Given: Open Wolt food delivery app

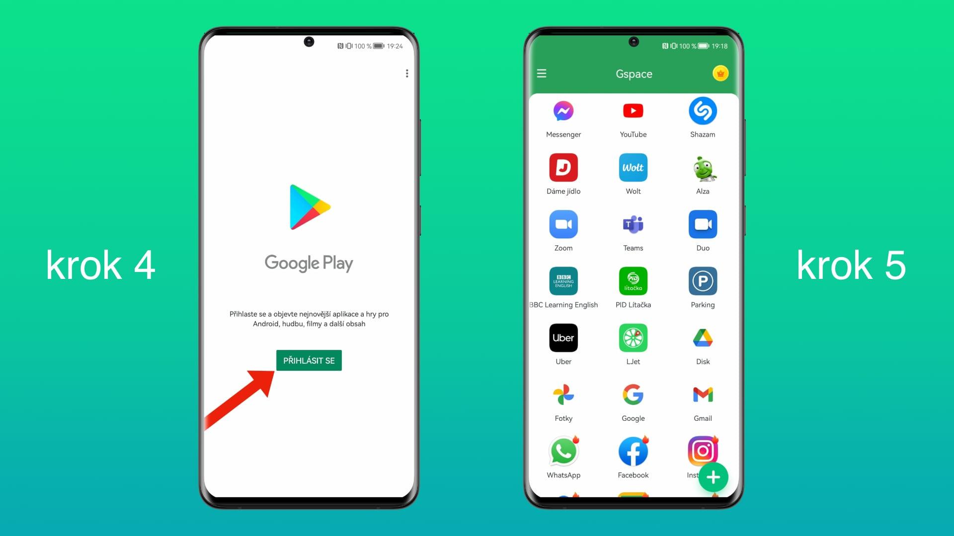Looking at the screenshot, I should click(x=633, y=168).
